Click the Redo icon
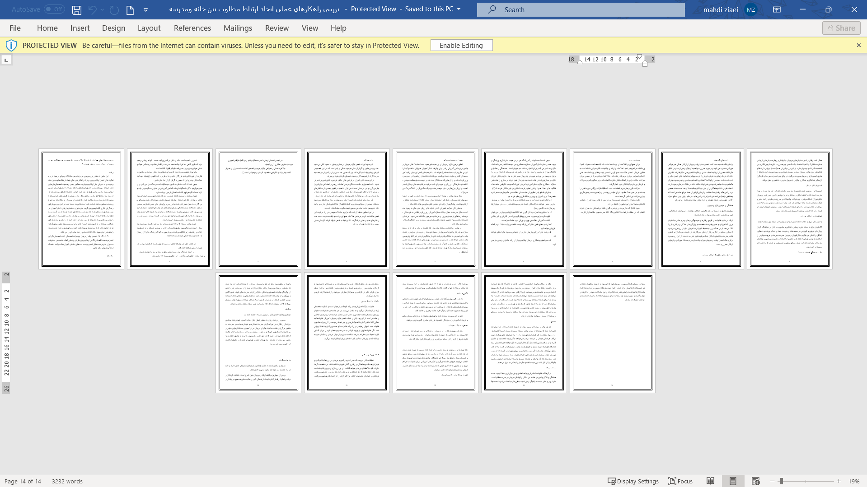 click(114, 9)
